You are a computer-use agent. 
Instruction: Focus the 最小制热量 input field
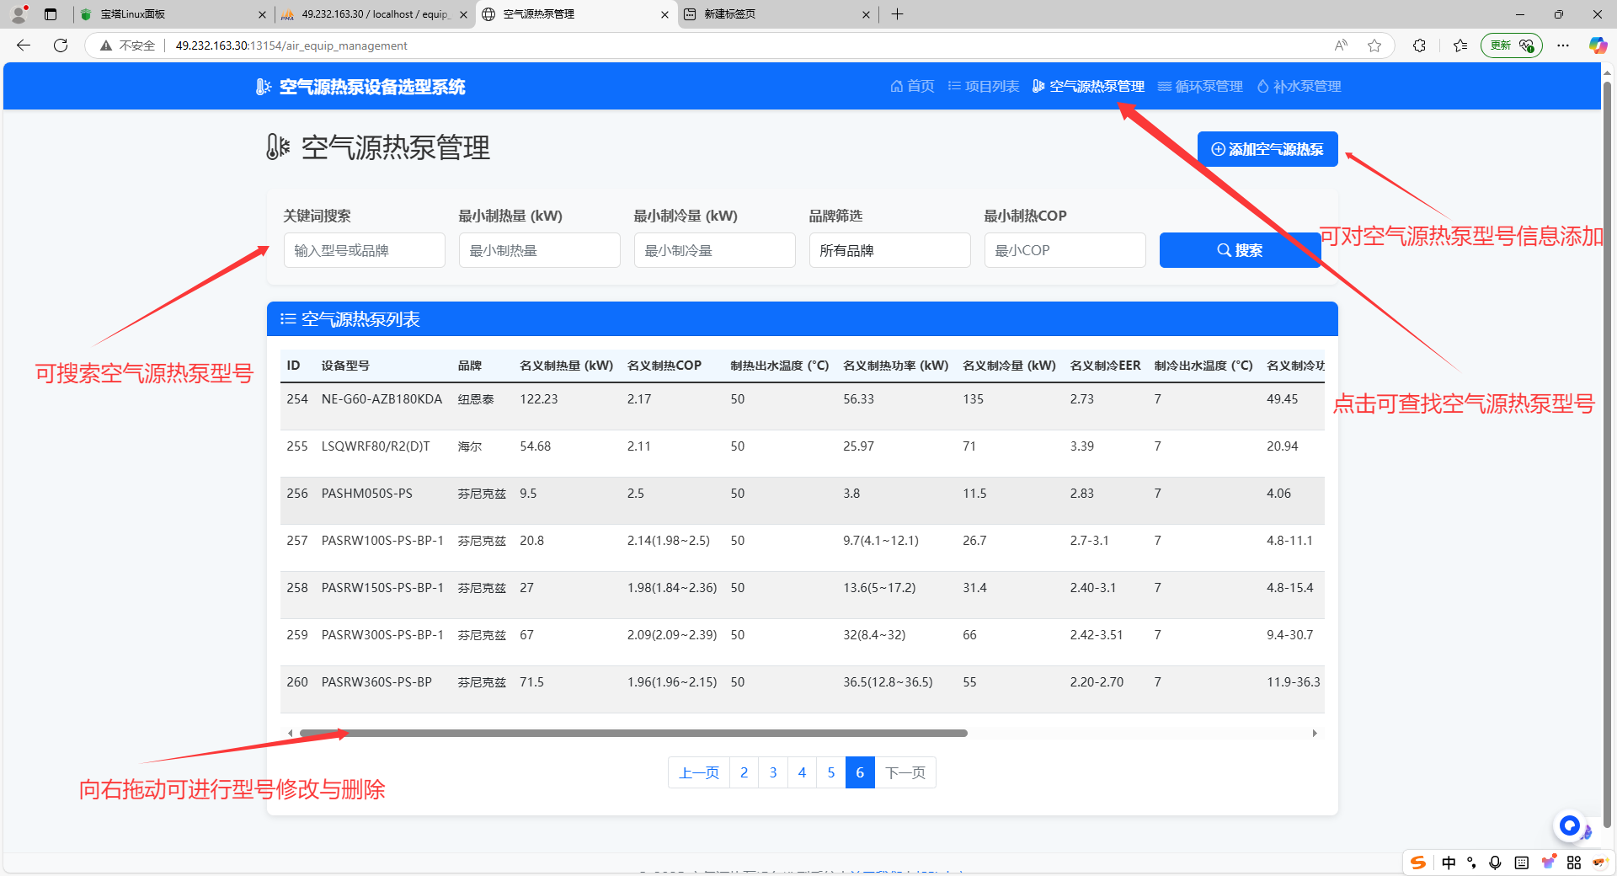click(x=539, y=250)
